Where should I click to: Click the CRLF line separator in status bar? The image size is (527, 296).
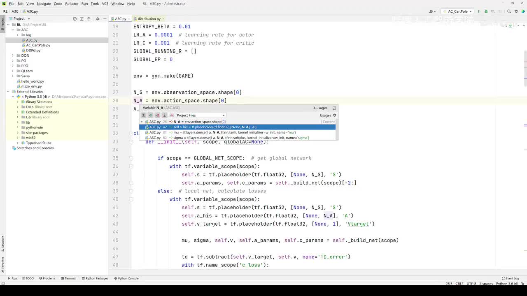coord(459,284)
